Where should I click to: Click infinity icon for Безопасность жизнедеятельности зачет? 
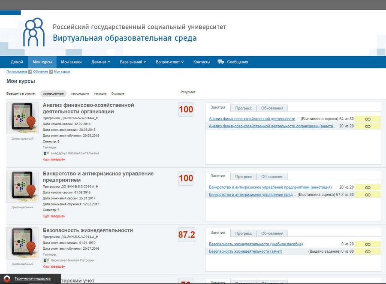pos(368,251)
